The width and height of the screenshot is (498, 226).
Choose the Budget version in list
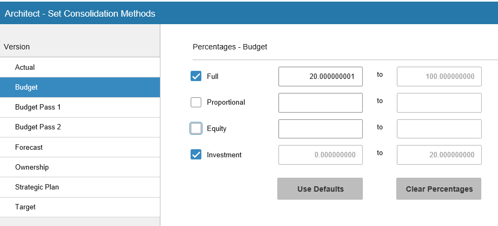coord(80,87)
